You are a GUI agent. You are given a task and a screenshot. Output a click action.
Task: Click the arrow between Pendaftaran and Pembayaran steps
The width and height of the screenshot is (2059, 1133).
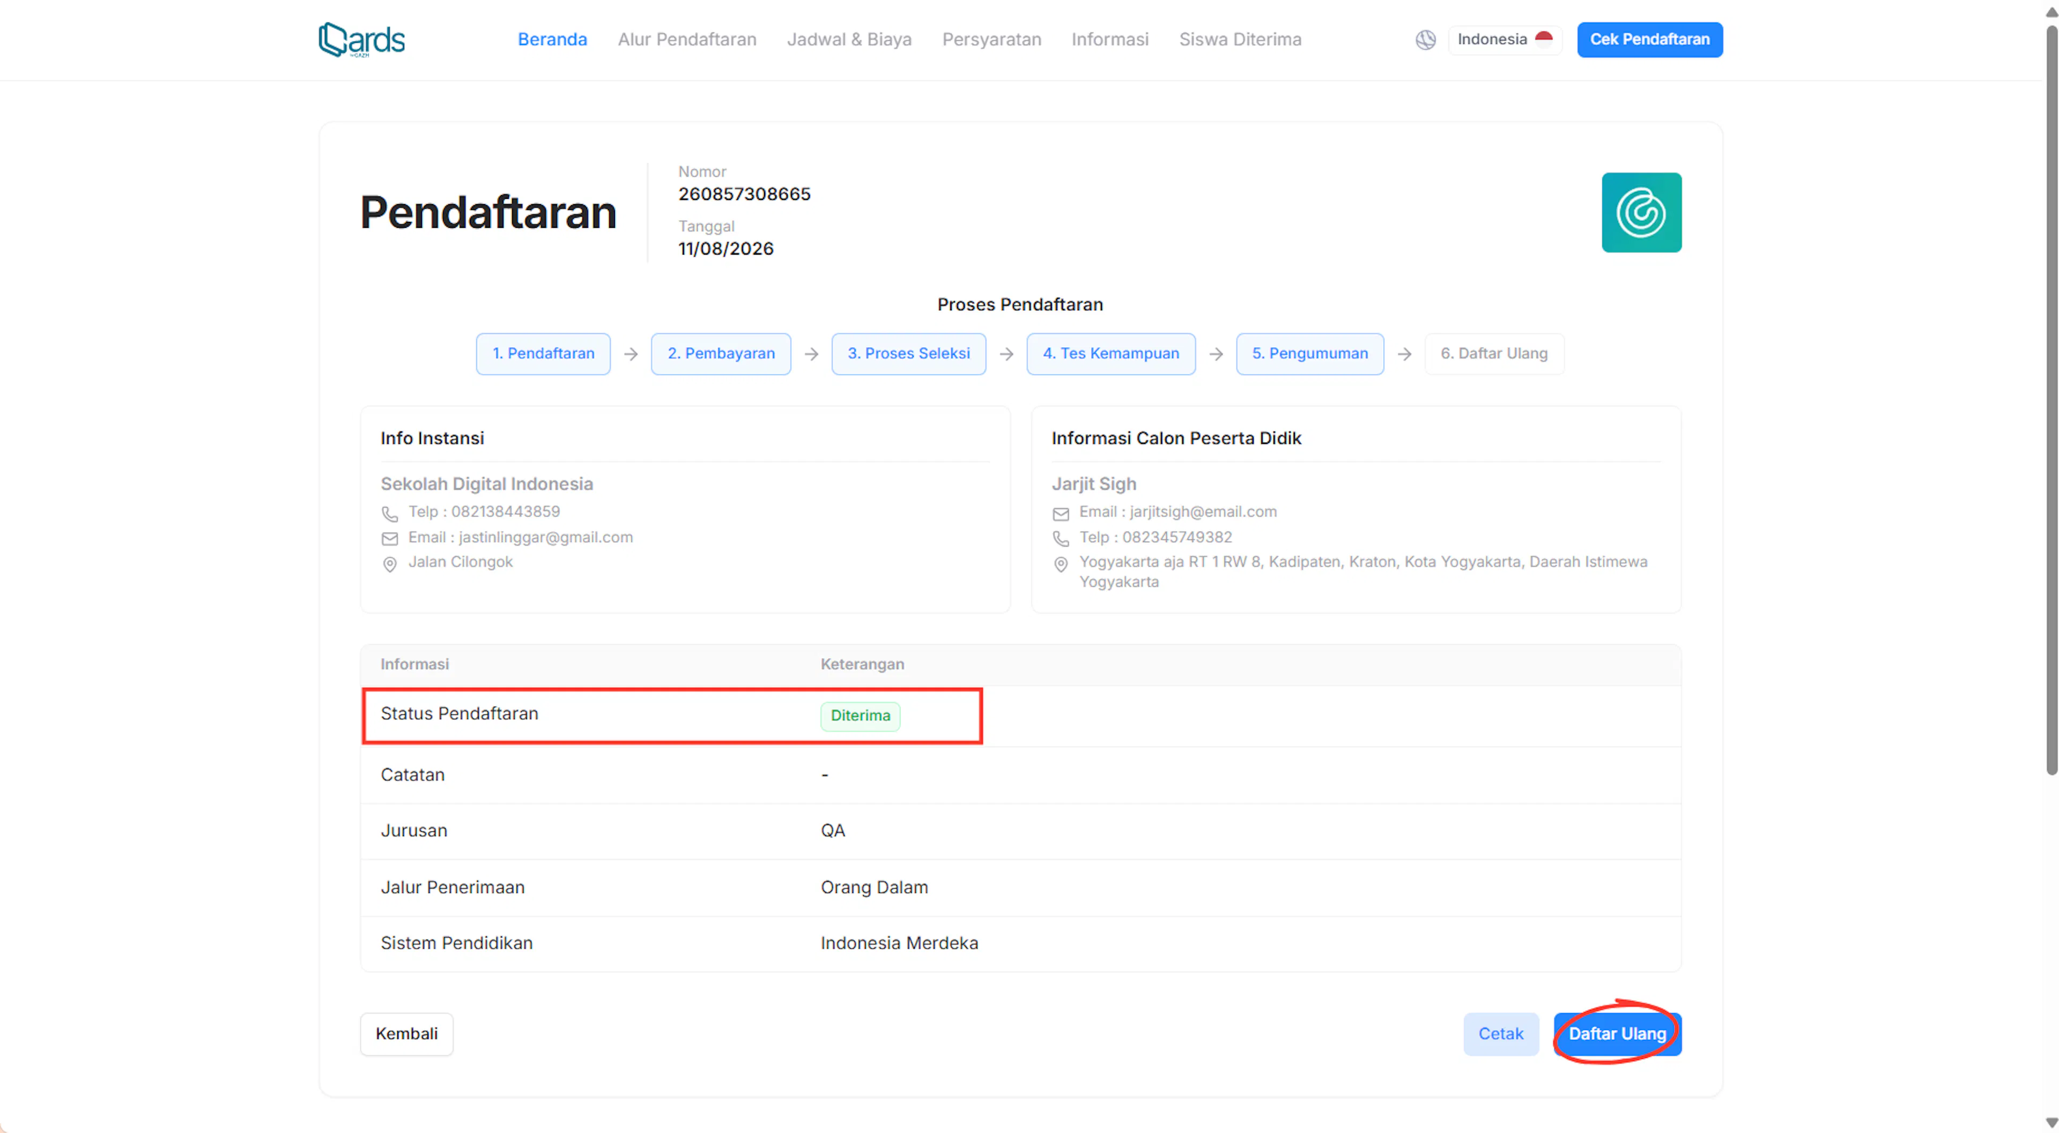tap(631, 354)
